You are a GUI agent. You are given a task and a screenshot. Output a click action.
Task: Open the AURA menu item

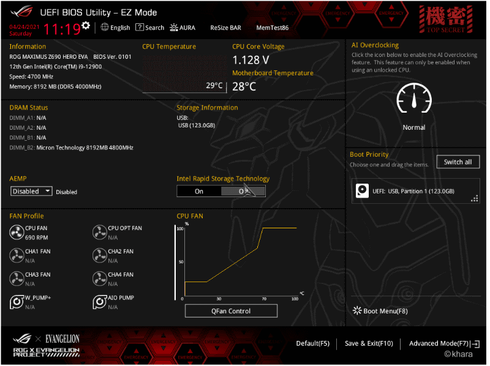pos(187,28)
